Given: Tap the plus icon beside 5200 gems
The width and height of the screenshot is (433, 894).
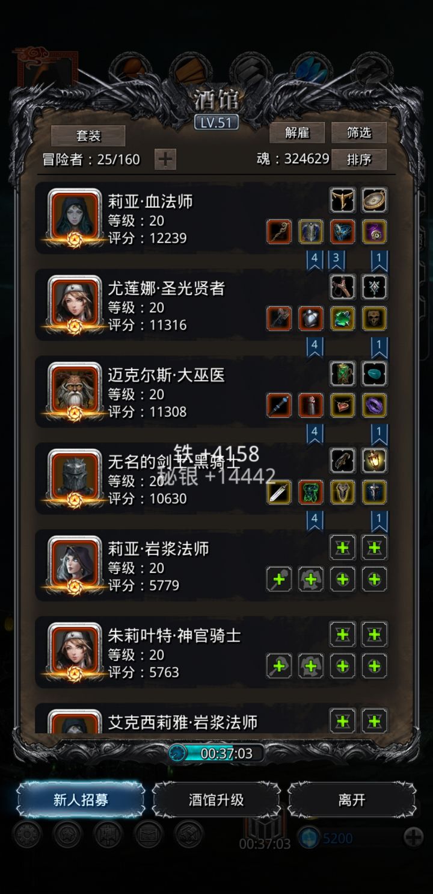Looking at the screenshot, I should point(413,837).
